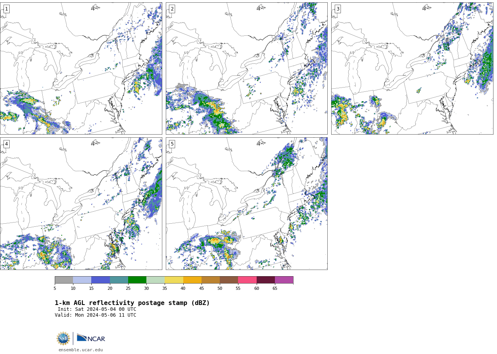Click the gray 5-10 dBZ color swatch

[64, 280]
